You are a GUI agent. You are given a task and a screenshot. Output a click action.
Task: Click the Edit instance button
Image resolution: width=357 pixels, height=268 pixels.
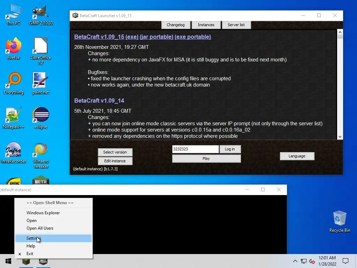pyautogui.click(x=115, y=161)
